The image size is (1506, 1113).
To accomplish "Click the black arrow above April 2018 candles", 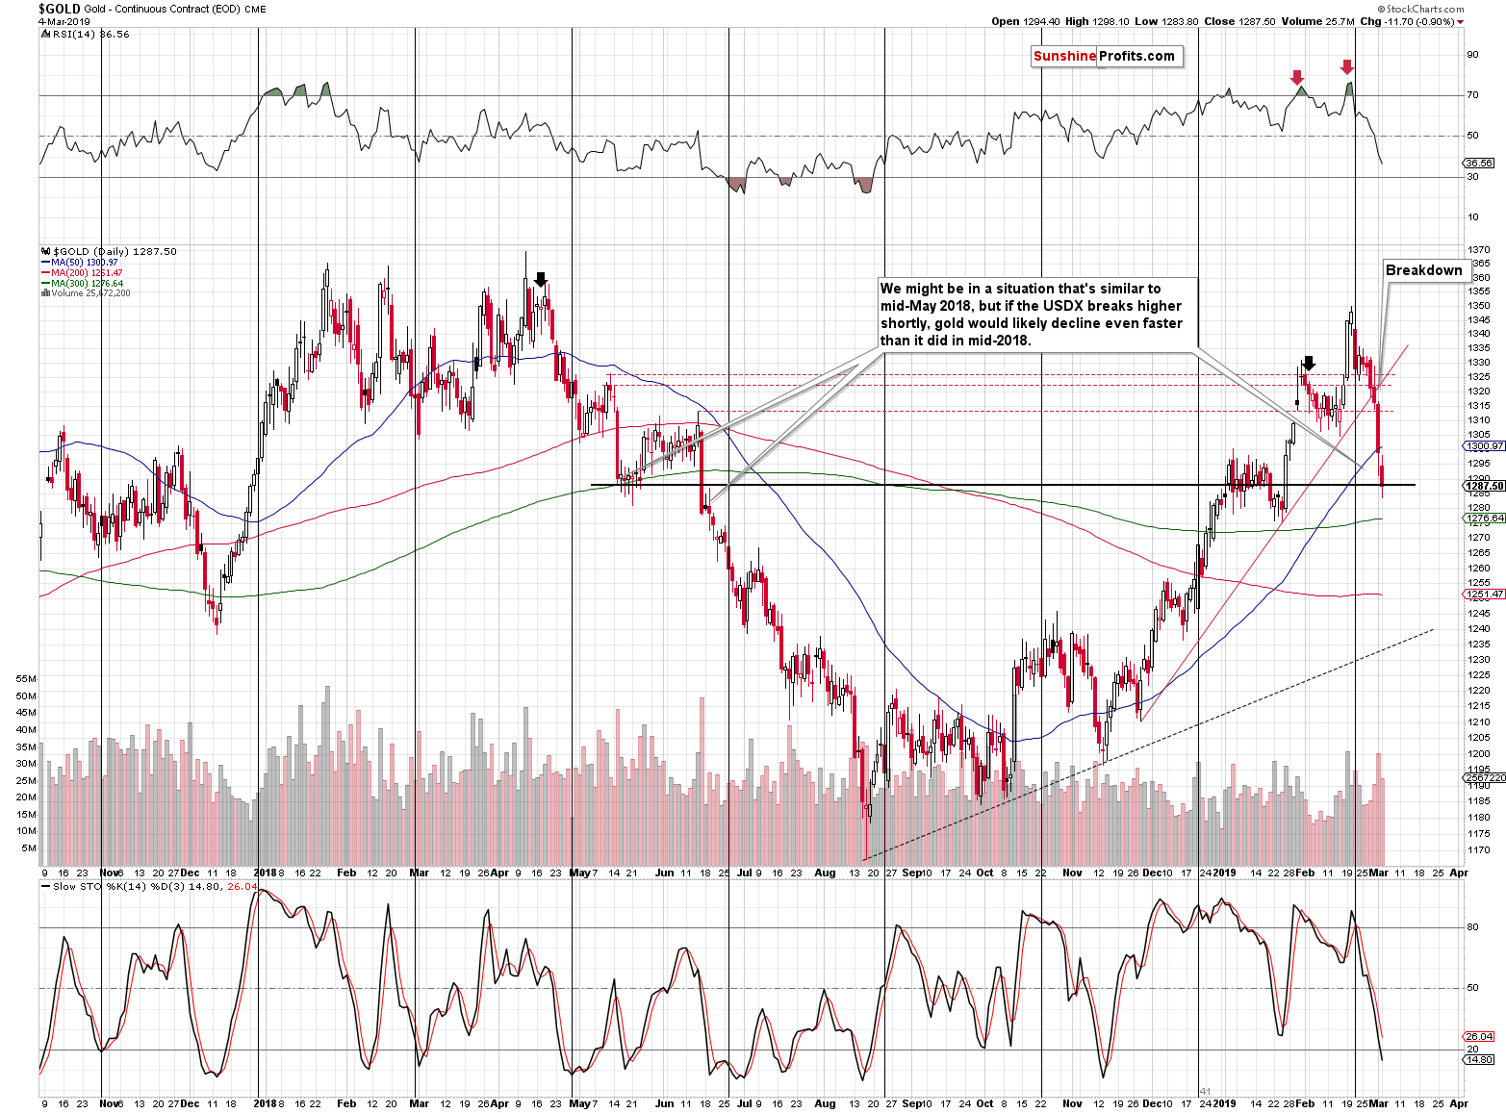I will pos(541,279).
